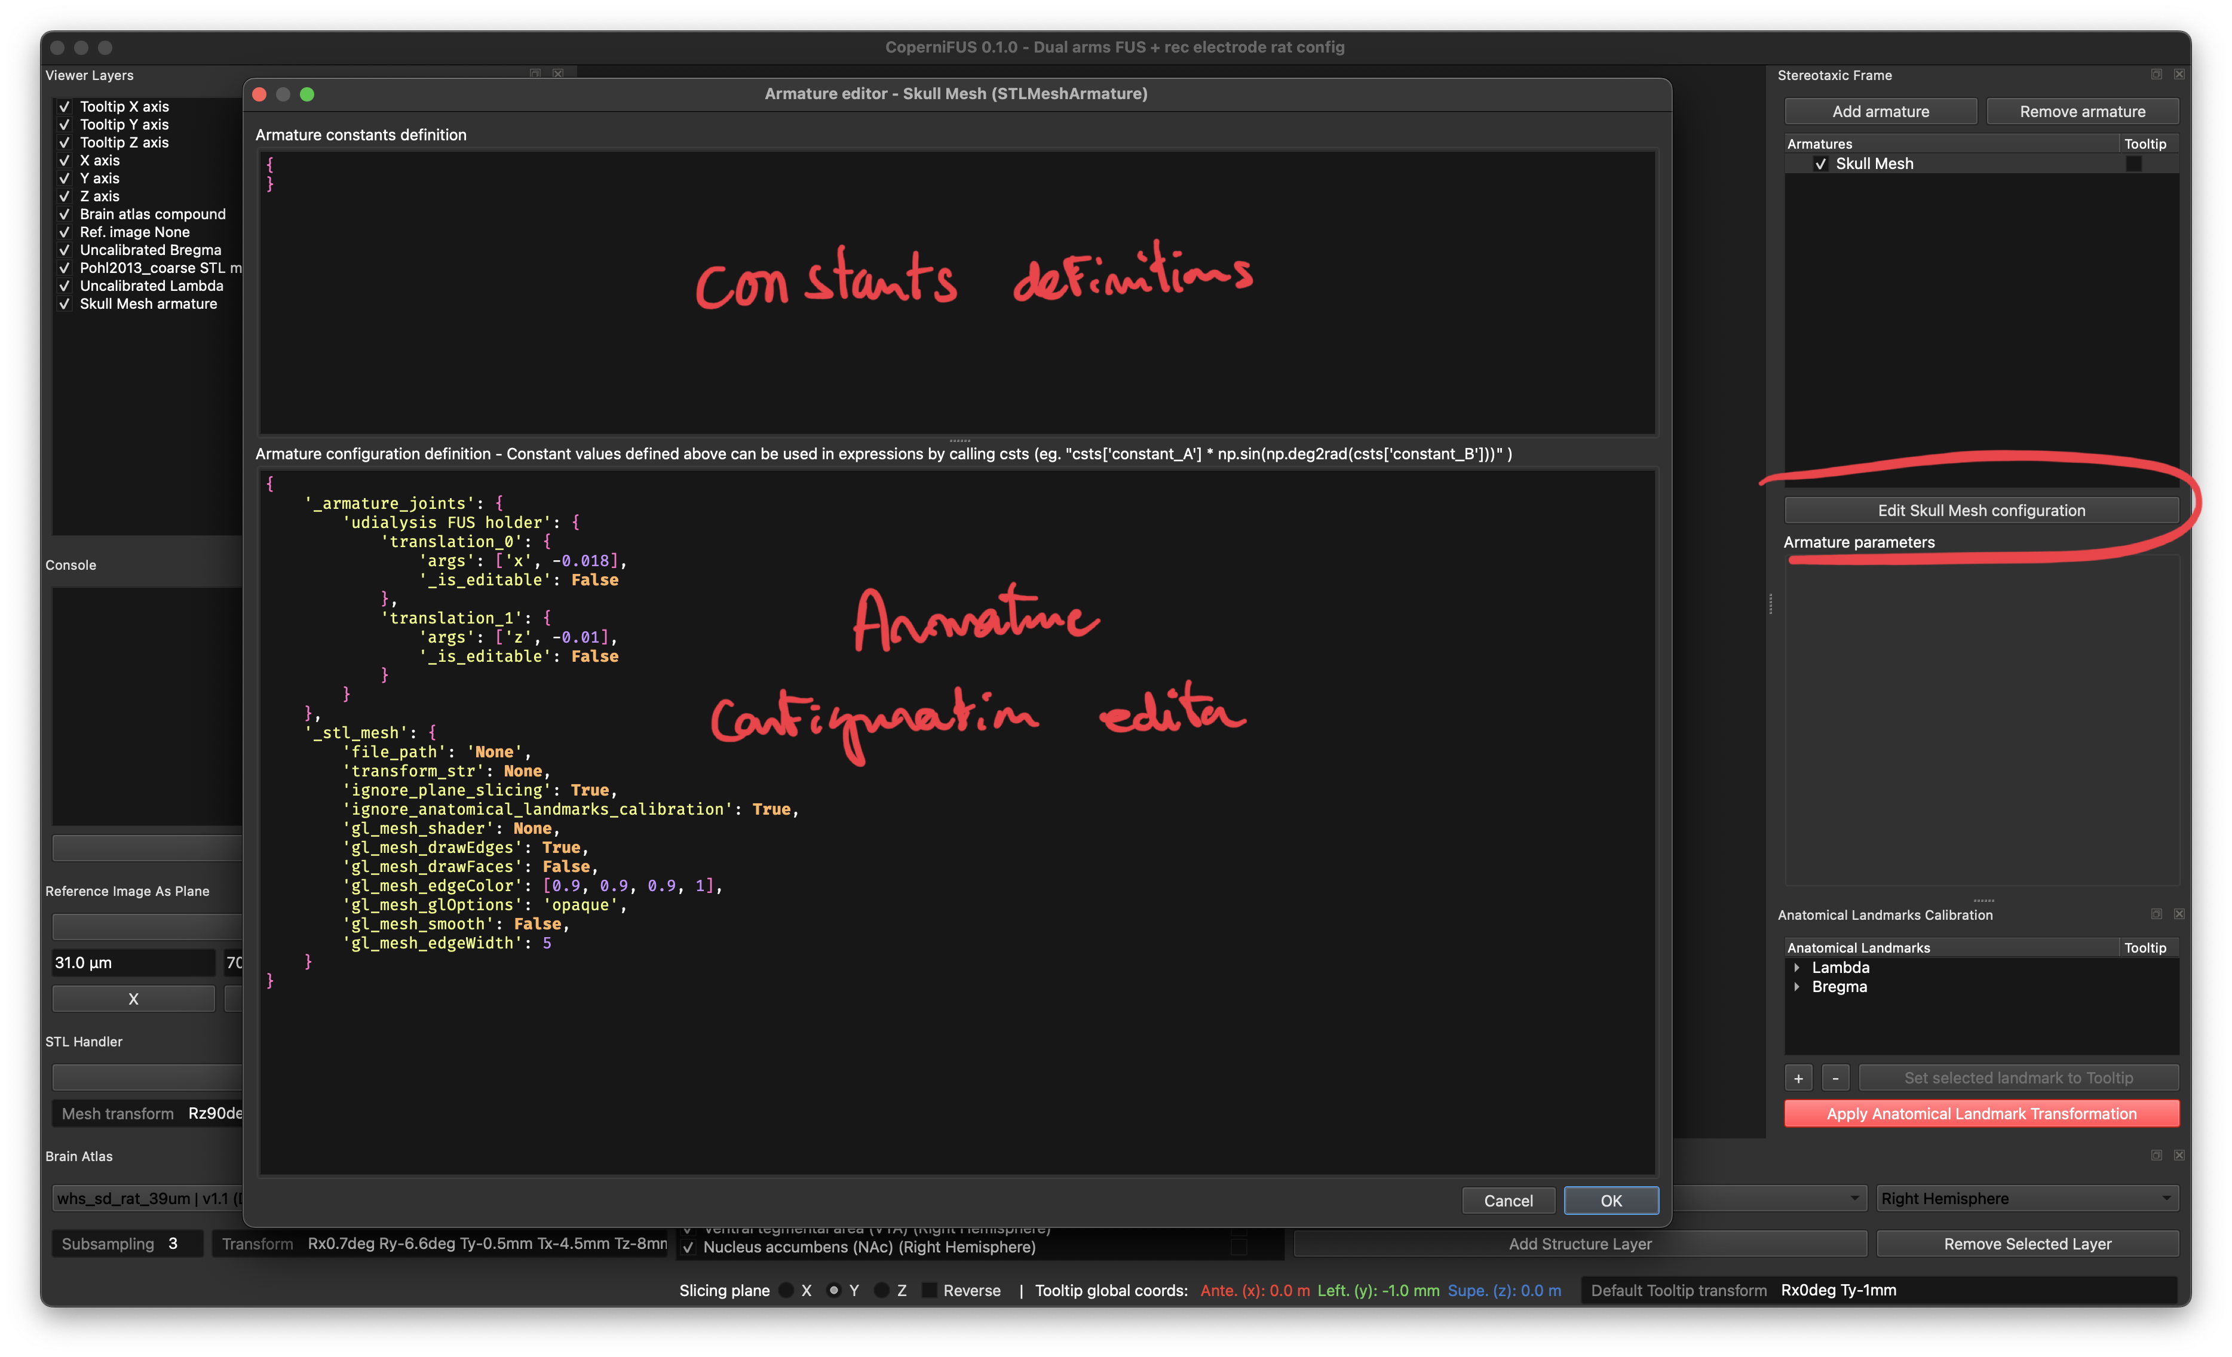
Task: Zoom the Armature editor with green button
Action: coord(307,94)
